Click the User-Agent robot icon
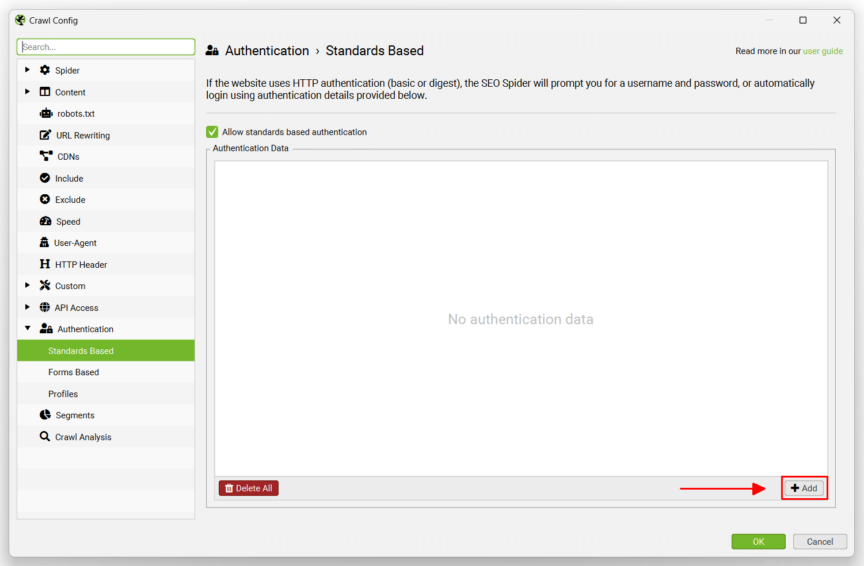 click(x=45, y=242)
